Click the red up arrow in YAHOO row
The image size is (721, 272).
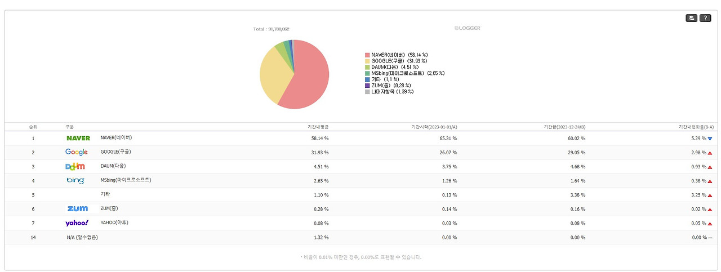point(710,223)
